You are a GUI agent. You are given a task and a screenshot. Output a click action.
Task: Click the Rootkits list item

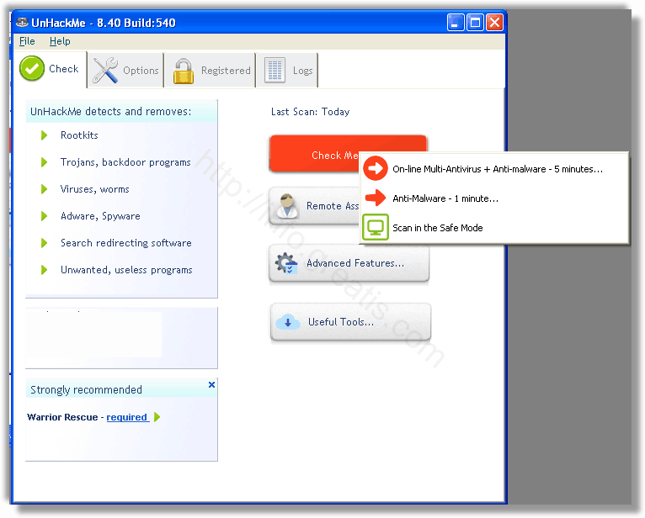tap(79, 135)
